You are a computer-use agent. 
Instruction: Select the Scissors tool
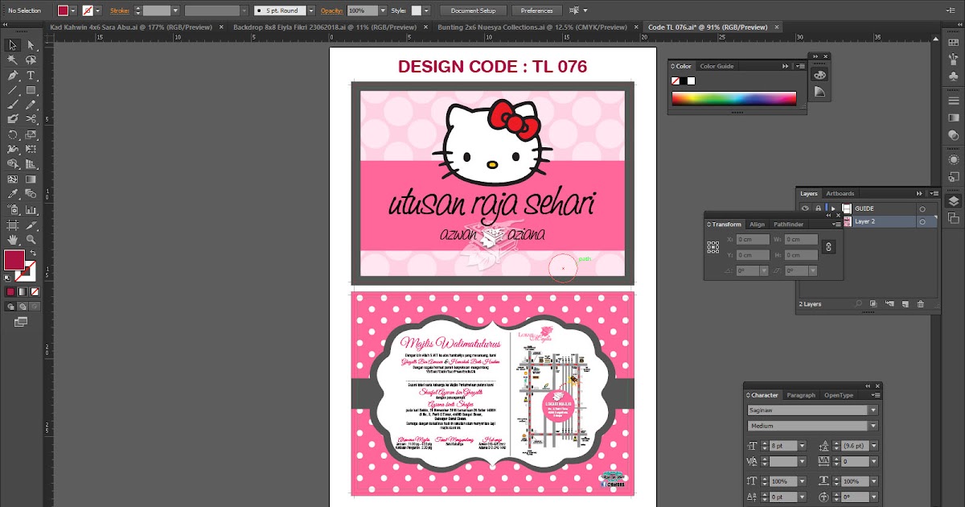click(31, 119)
